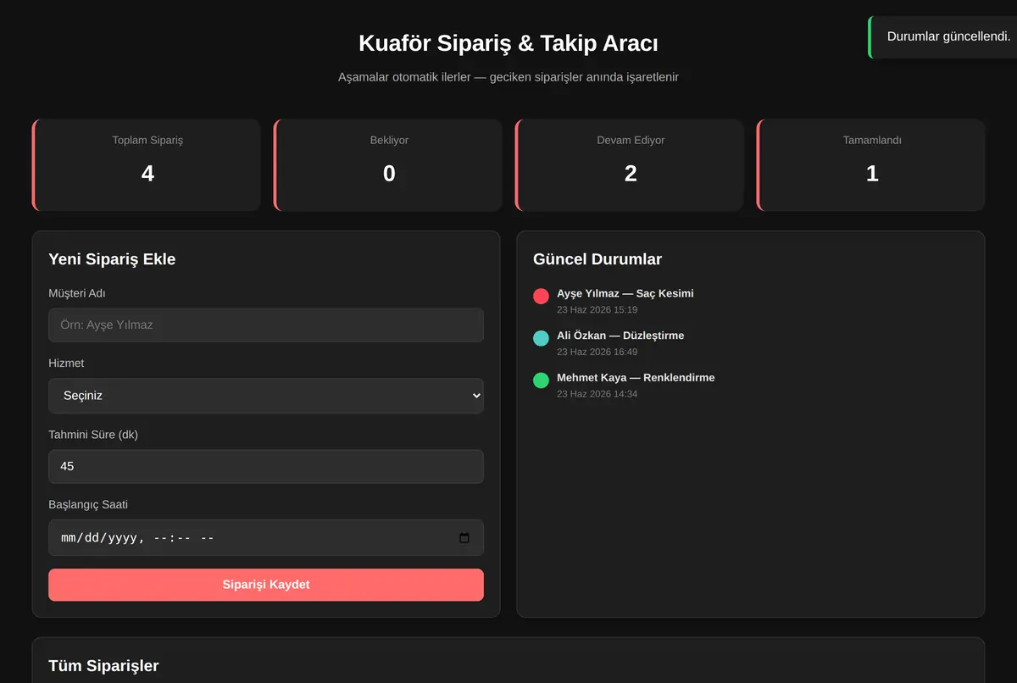Click the Durumlar güncellendi notification toast
Screen dimensions: 1017x683
pyautogui.click(x=942, y=36)
